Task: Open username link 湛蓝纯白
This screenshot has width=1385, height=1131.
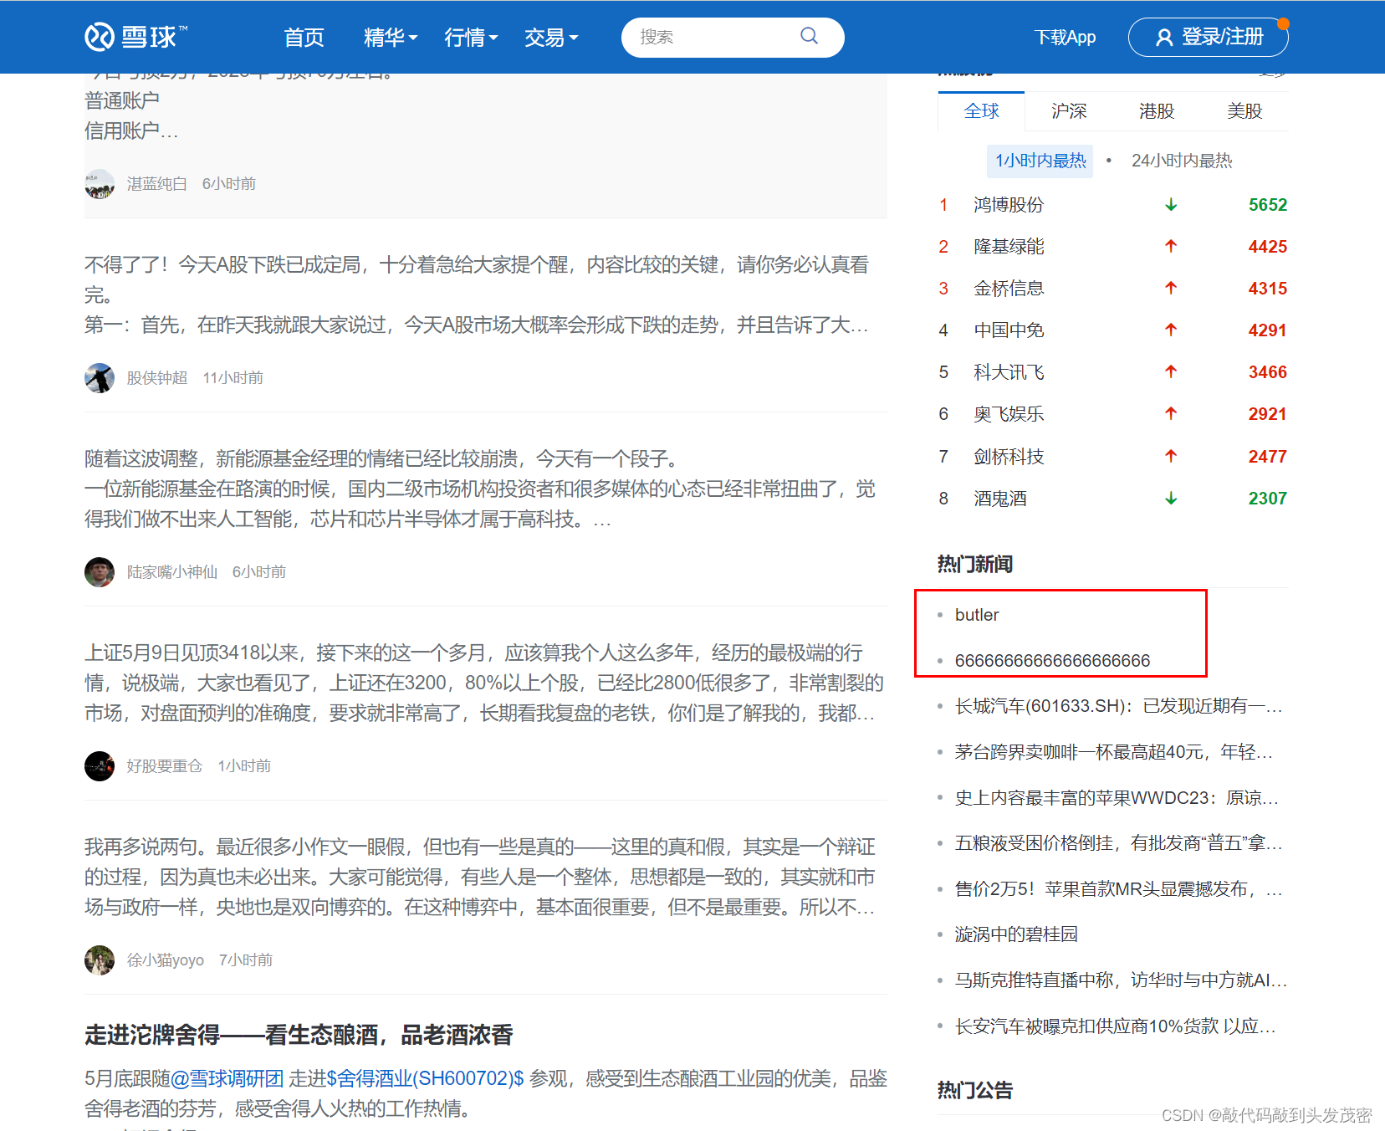Action: point(157,184)
